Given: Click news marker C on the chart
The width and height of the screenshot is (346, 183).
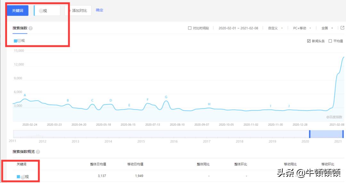Looking at the screenshot, I should pyautogui.click(x=93, y=100).
